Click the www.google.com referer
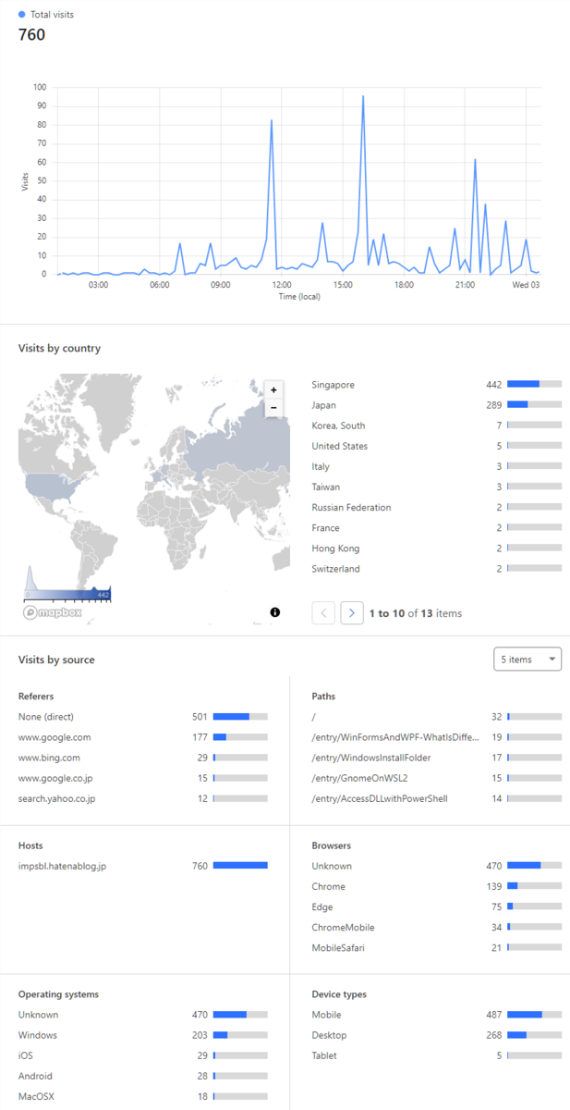This screenshot has height=1110, width=570. 143,737
